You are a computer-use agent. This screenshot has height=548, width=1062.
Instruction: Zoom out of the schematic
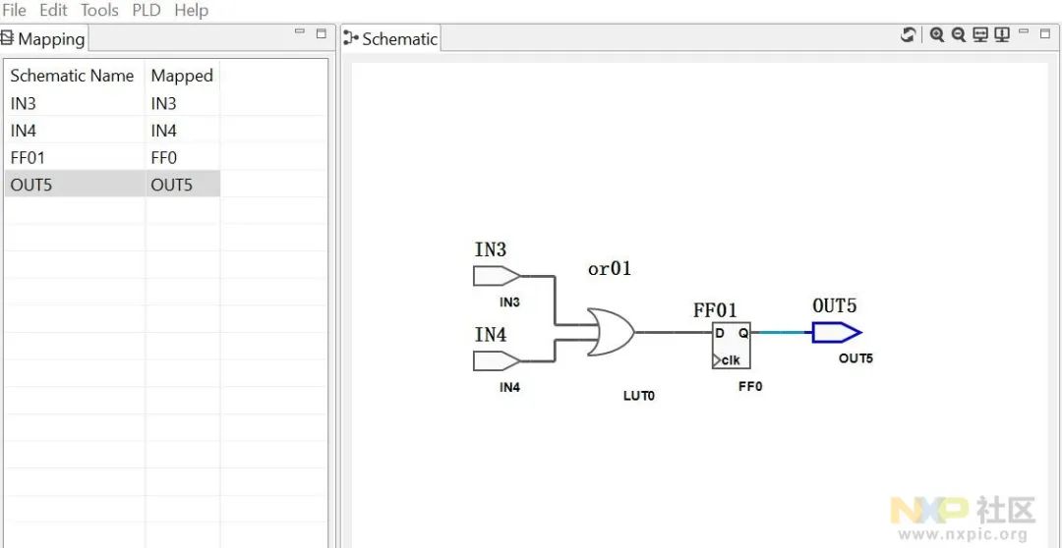coord(959,35)
